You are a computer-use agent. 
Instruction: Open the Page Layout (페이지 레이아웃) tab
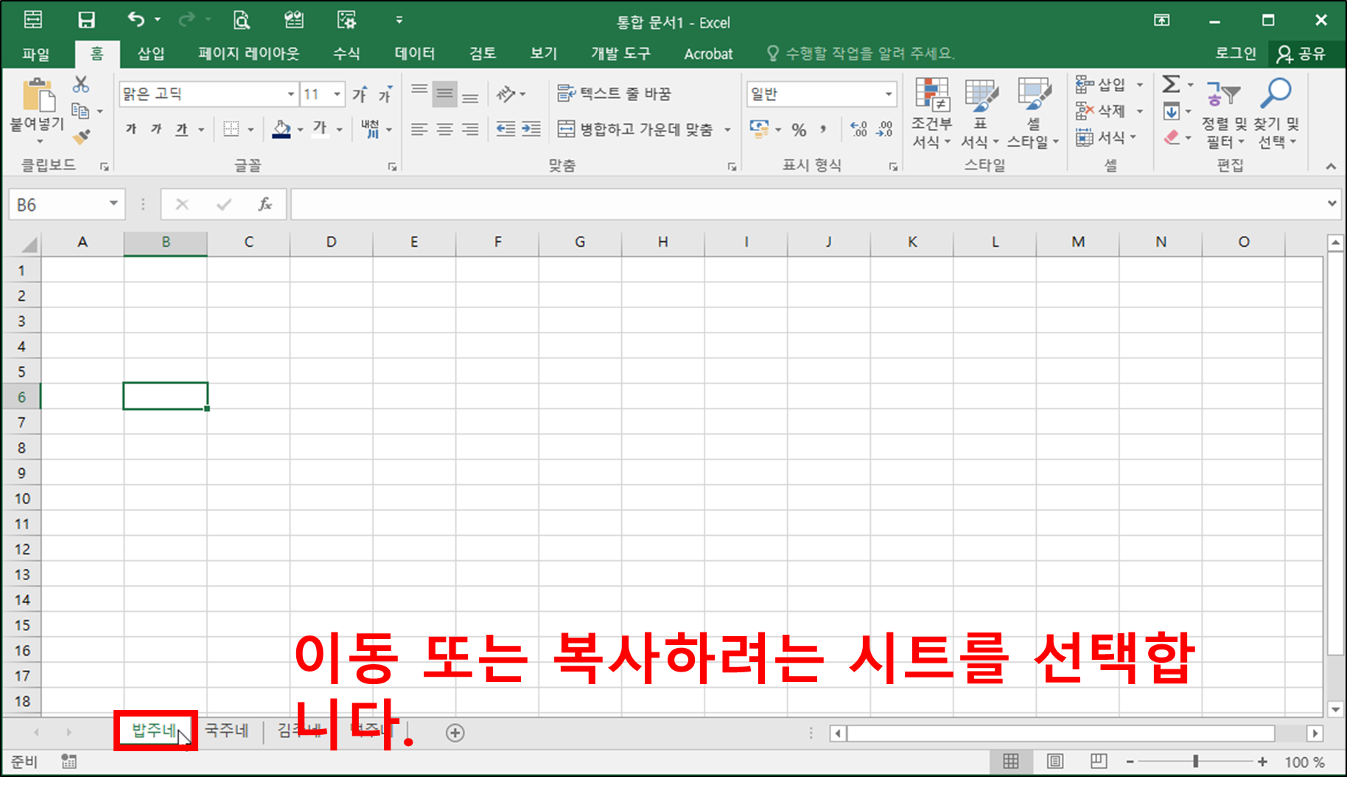tap(248, 53)
